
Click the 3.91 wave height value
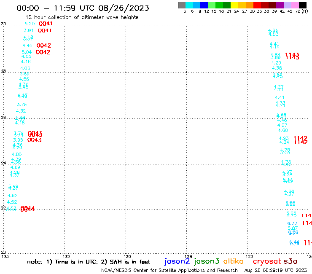(x=29, y=30)
